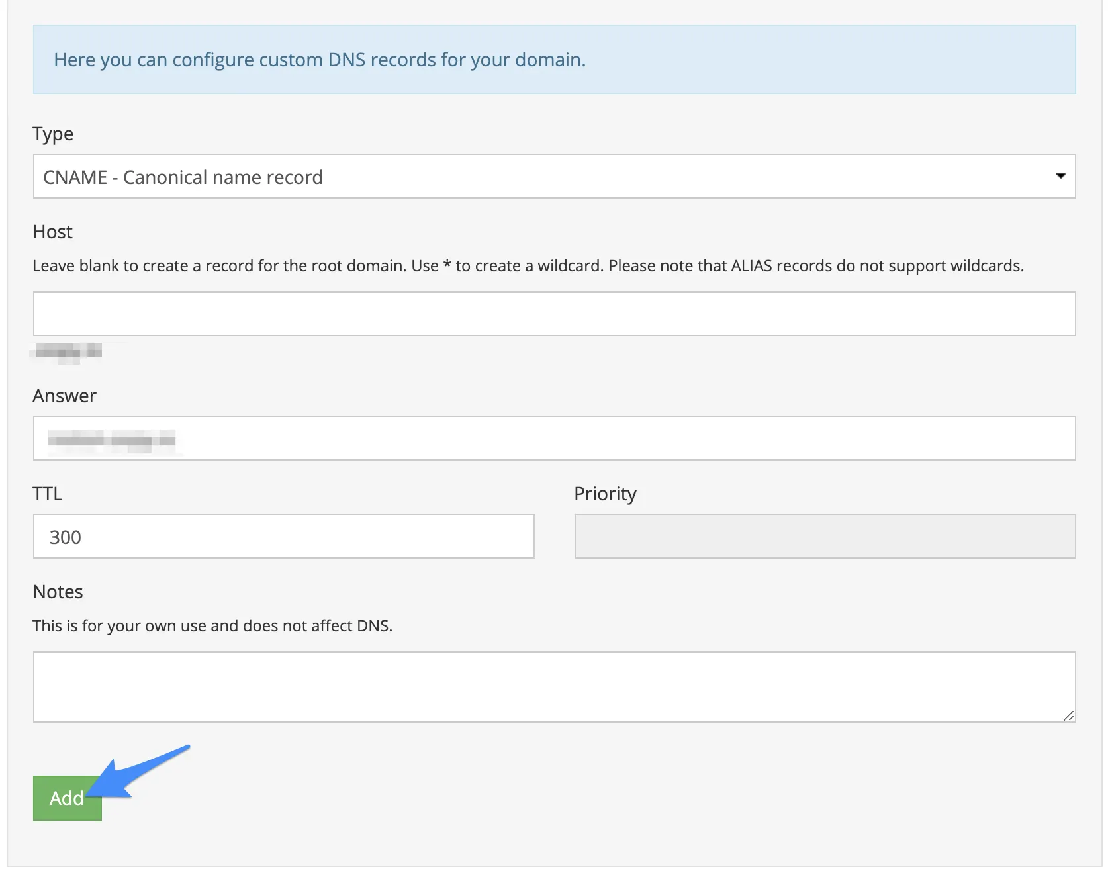This screenshot has height=875, width=1108.
Task: Click the greyed-out Priority field
Action: pyautogui.click(x=824, y=536)
